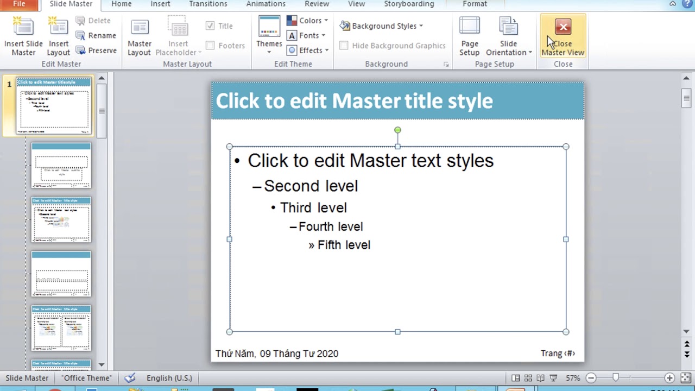Click the "Fifth level" text line

pyautogui.click(x=344, y=245)
